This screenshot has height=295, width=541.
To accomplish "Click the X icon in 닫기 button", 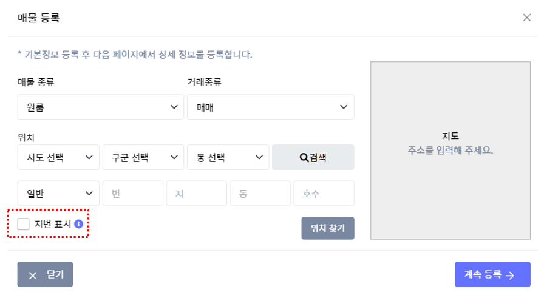I will click(33, 276).
